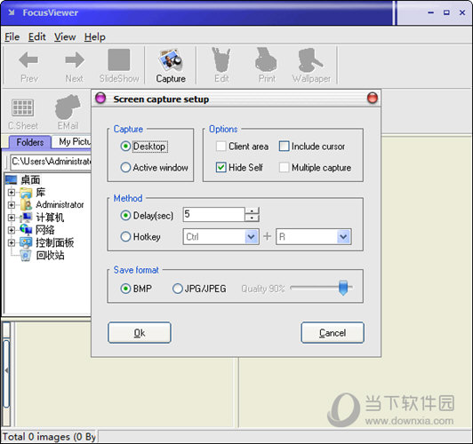Select the Active window radio button
Viewport: 473px width, 444px height.
click(x=125, y=168)
